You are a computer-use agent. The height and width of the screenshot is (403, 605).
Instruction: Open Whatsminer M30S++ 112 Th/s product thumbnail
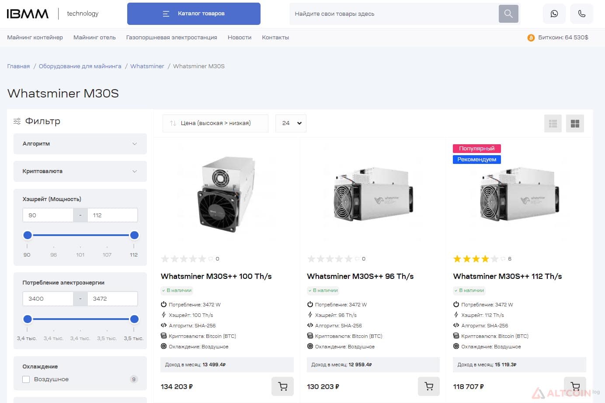tap(519, 194)
